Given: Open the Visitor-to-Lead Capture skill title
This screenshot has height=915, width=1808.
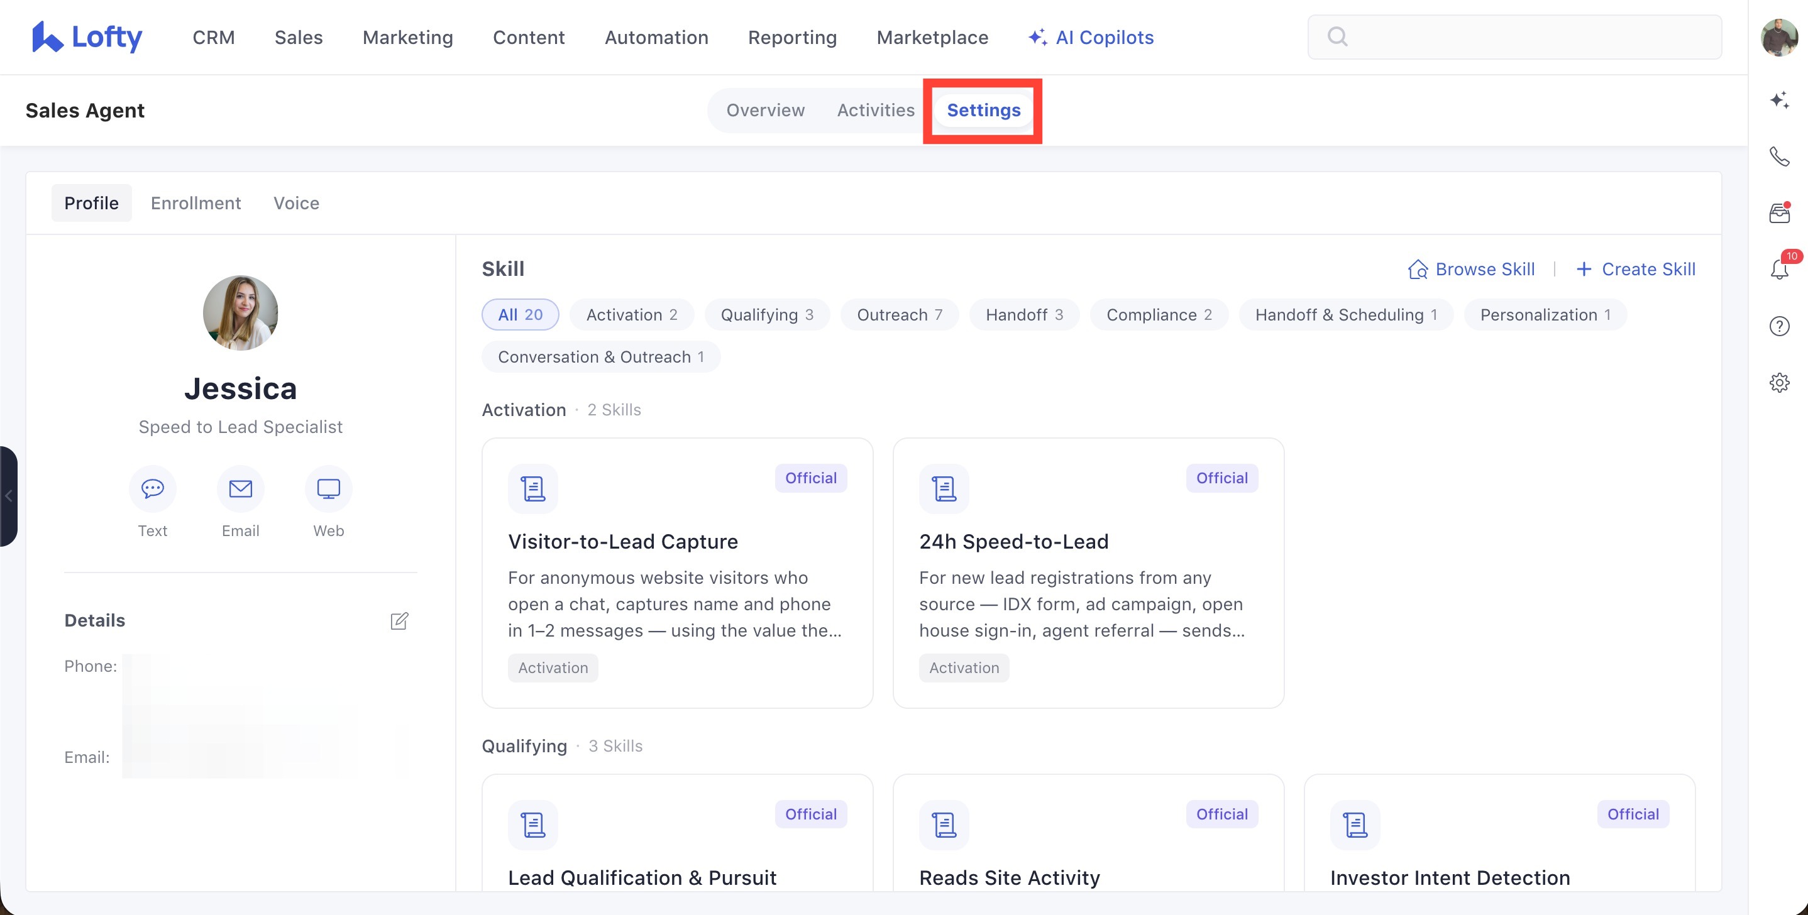Looking at the screenshot, I should tap(622, 541).
